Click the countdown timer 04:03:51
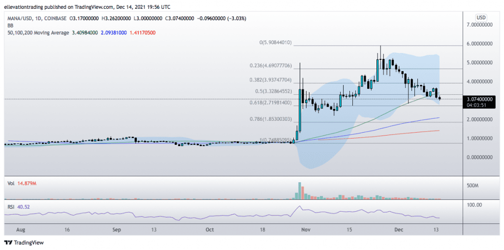The width and height of the screenshot is (504, 250). 476,105
